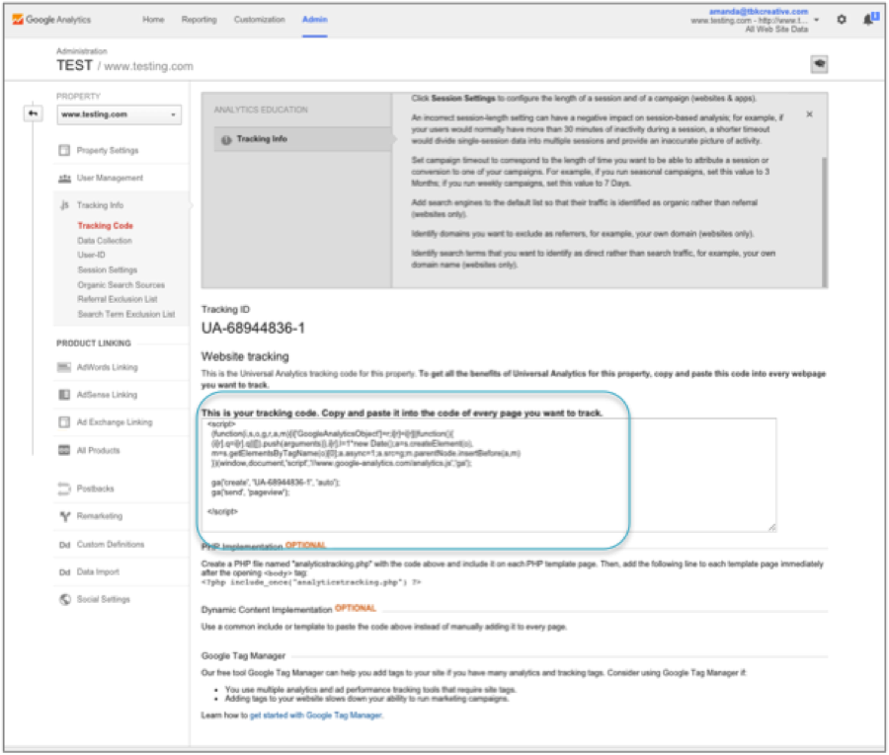
Task: Click the All Products icon
Action: (x=64, y=450)
